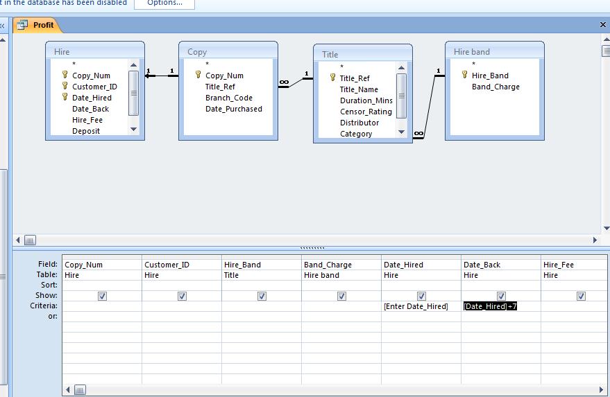Uncheck Show box for Copy_Num column
610x397 pixels.
[102, 296]
